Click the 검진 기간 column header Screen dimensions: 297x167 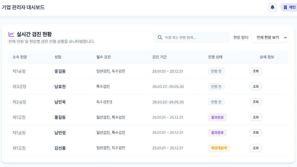pos(159,57)
